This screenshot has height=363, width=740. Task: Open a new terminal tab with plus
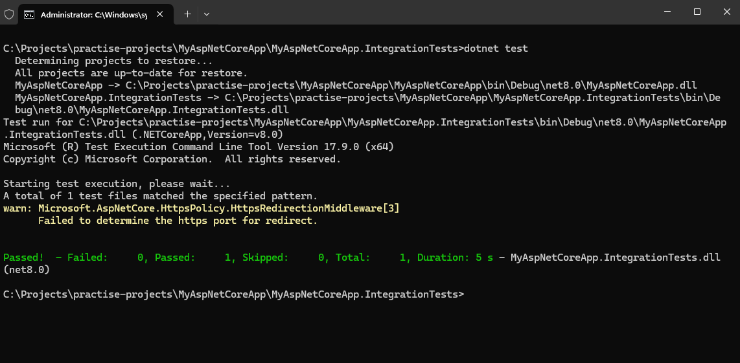(x=187, y=14)
